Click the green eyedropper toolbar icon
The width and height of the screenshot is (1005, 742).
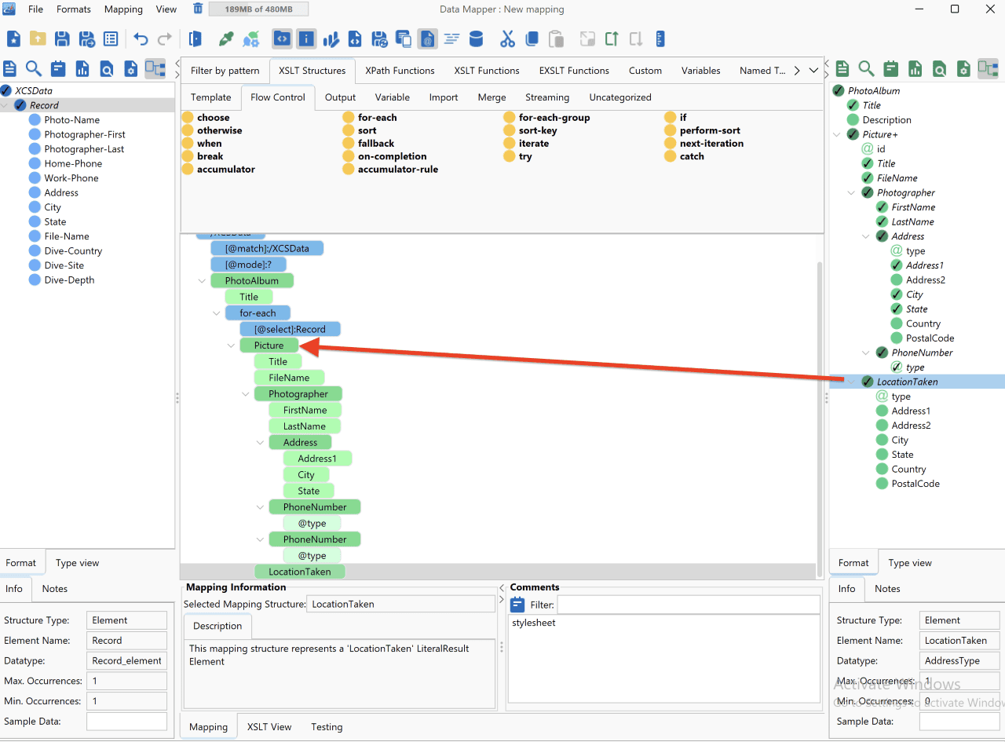(226, 38)
